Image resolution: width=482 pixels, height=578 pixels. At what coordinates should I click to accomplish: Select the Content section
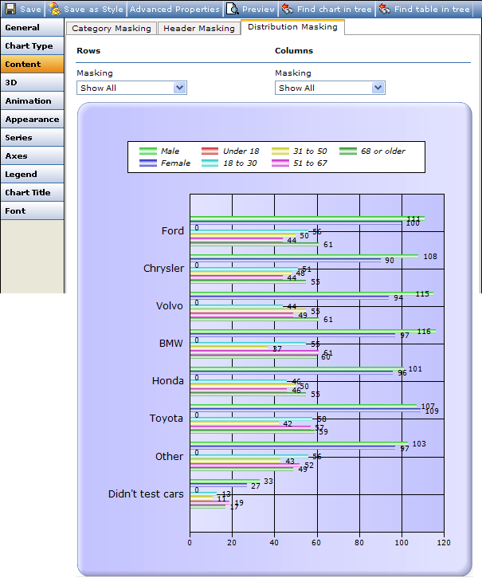pyautogui.click(x=32, y=64)
